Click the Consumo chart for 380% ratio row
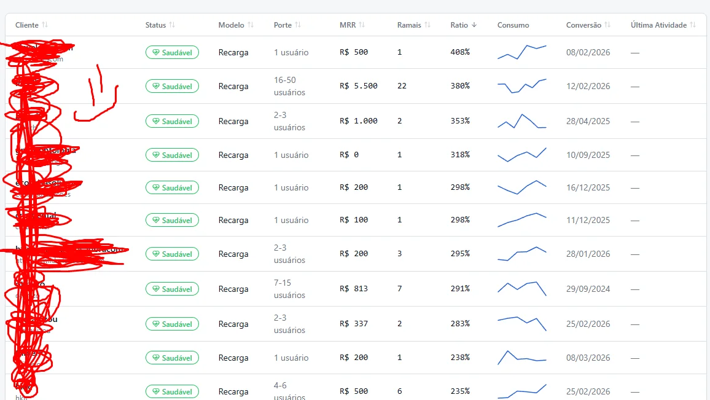The width and height of the screenshot is (710, 400). point(522,86)
